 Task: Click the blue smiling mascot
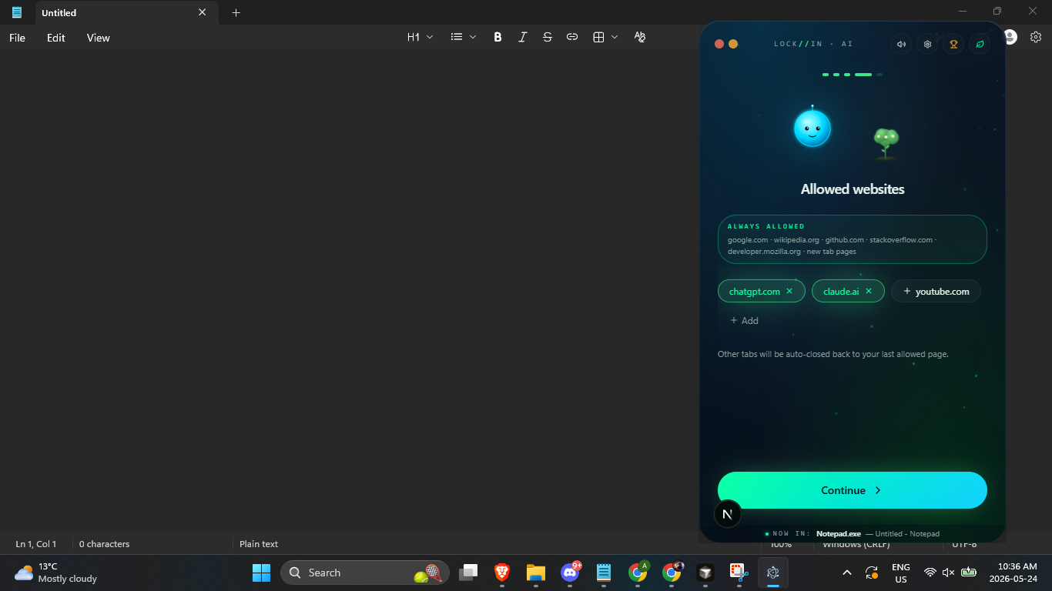[x=812, y=128]
